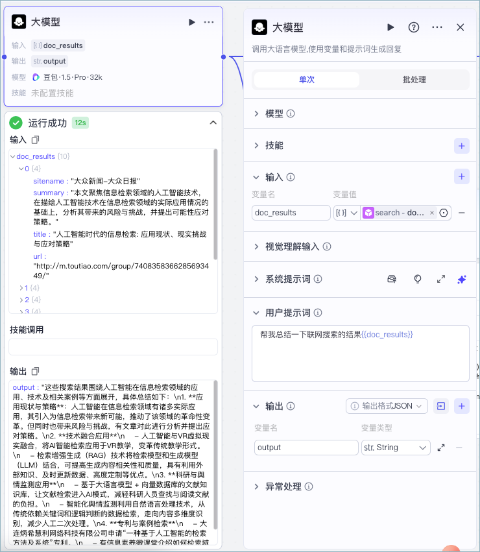
Task: Click the 未配置技能 text on card
Action: click(53, 93)
